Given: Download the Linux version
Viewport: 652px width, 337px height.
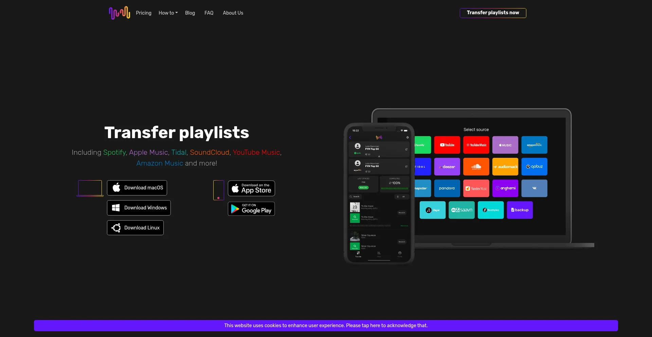Looking at the screenshot, I should pyautogui.click(x=135, y=228).
